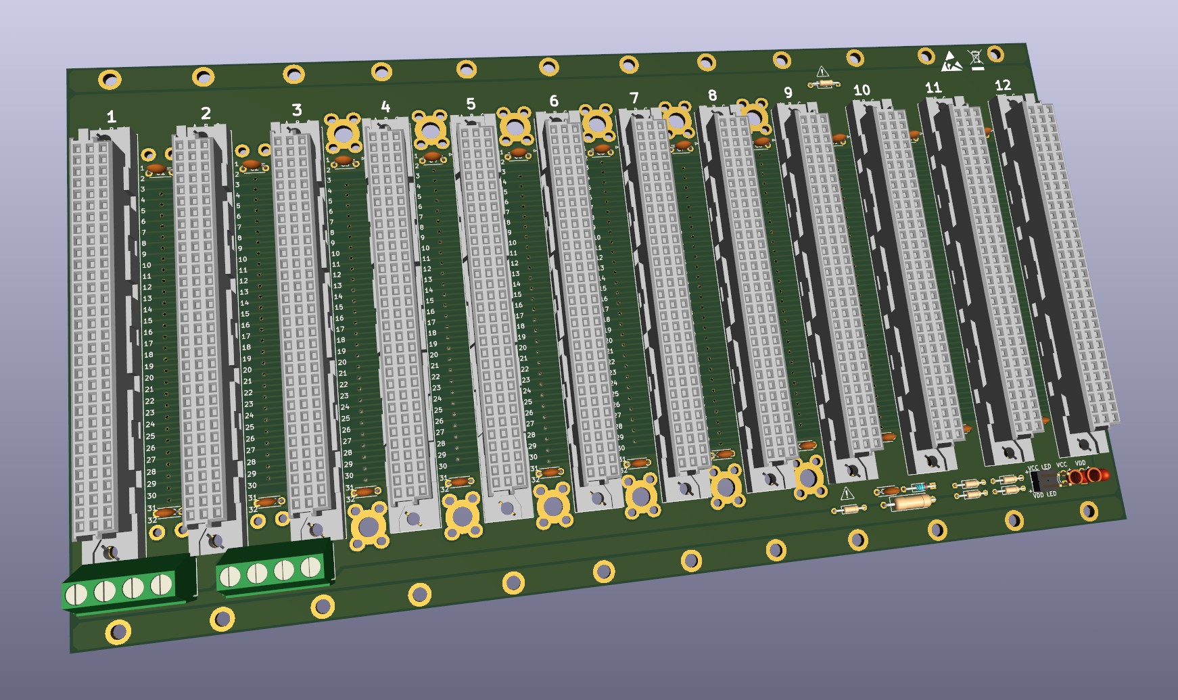Viewport: 1178px width, 700px height.
Task: Click the slot number 12 label
Action: click(1002, 85)
